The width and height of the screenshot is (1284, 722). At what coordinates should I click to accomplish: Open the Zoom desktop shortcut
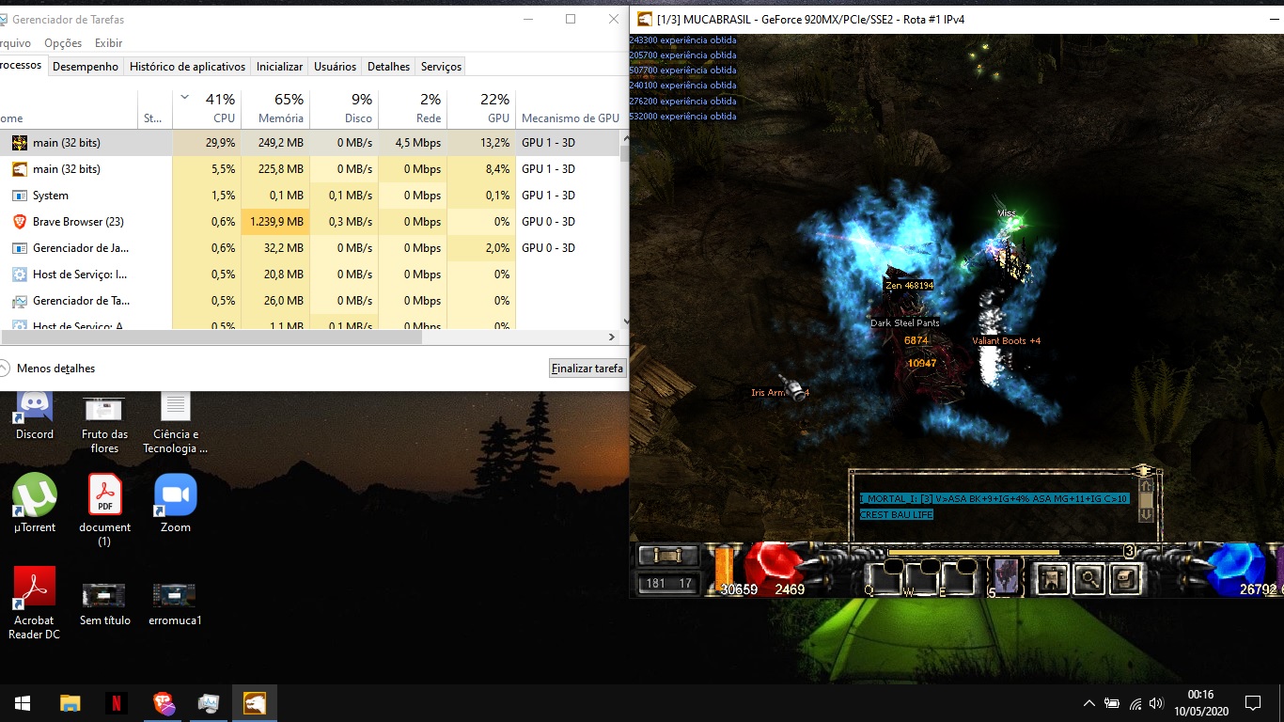[175, 495]
